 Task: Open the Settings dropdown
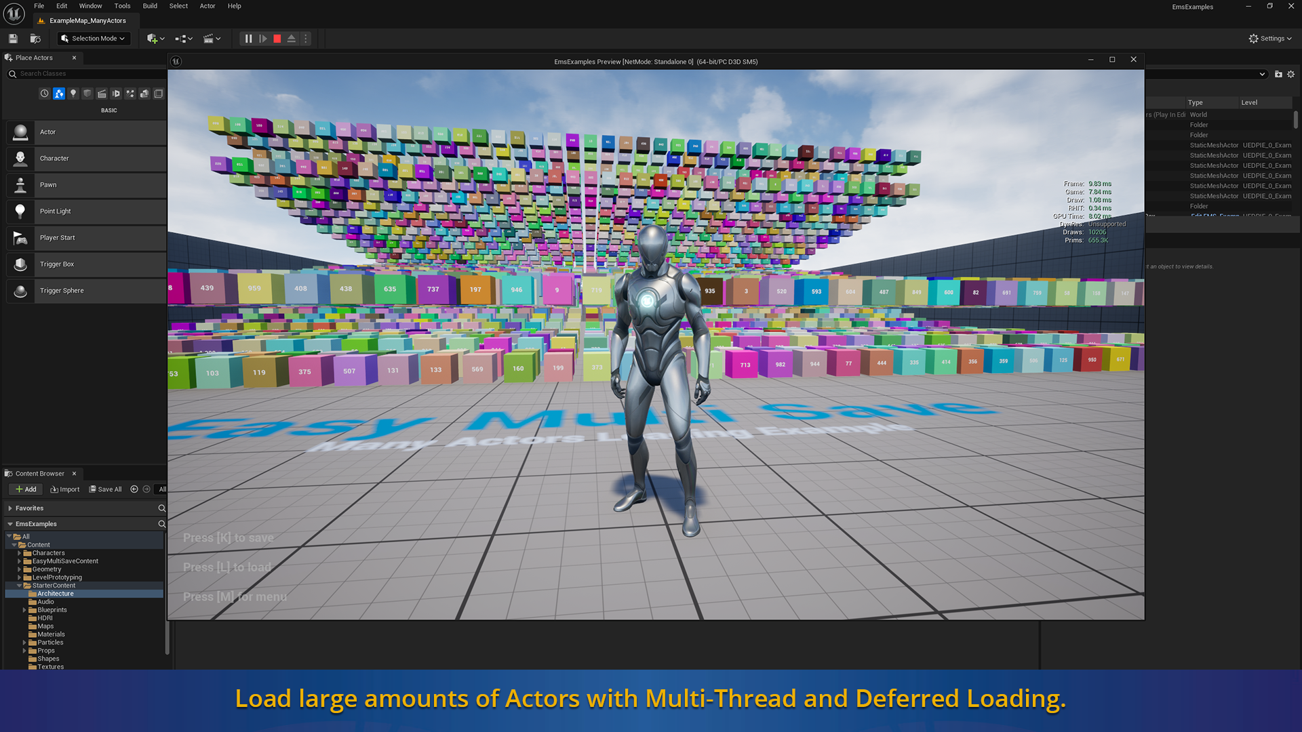[1270, 39]
